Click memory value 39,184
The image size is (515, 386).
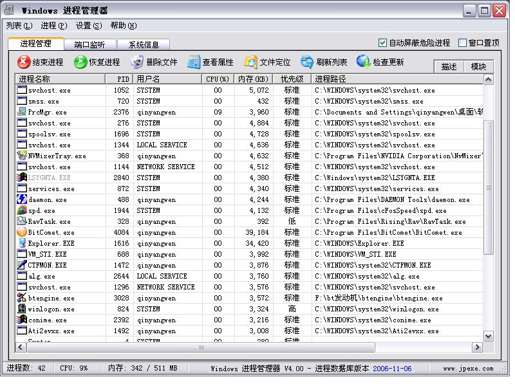pos(257,232)
